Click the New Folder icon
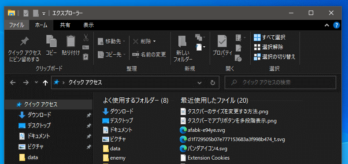The width and height of the screenshot is (348, 164). 182,41
